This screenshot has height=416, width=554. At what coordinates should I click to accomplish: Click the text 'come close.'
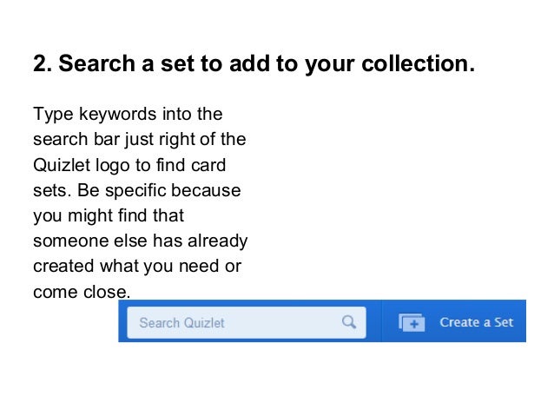[82, 292]
